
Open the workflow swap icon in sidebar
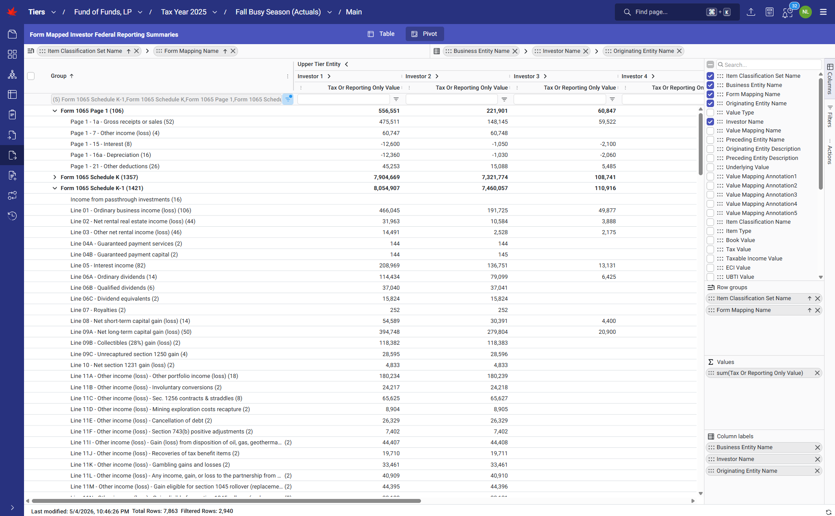click(x=12, y=195)
